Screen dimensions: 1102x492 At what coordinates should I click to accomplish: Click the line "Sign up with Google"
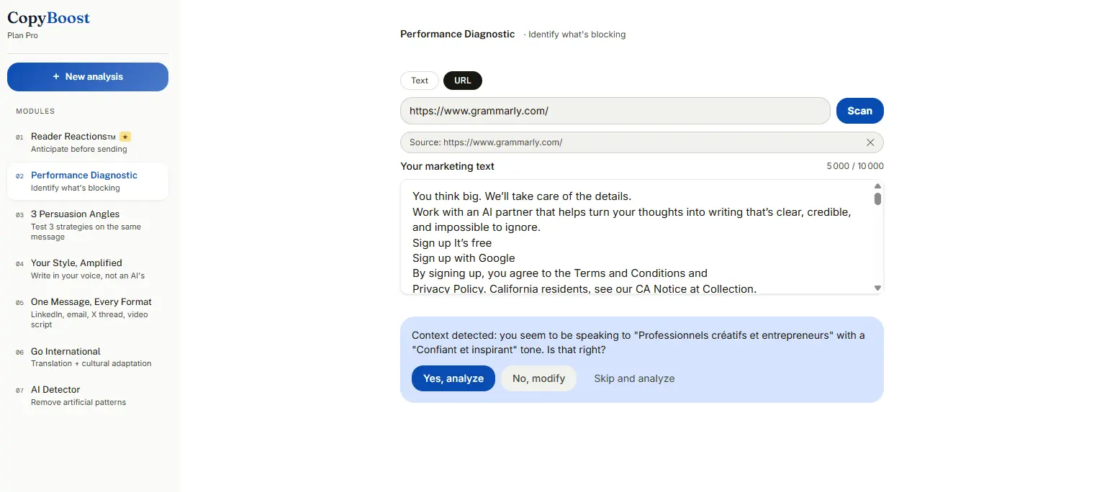pyautogui.click(x=464, y=258)
